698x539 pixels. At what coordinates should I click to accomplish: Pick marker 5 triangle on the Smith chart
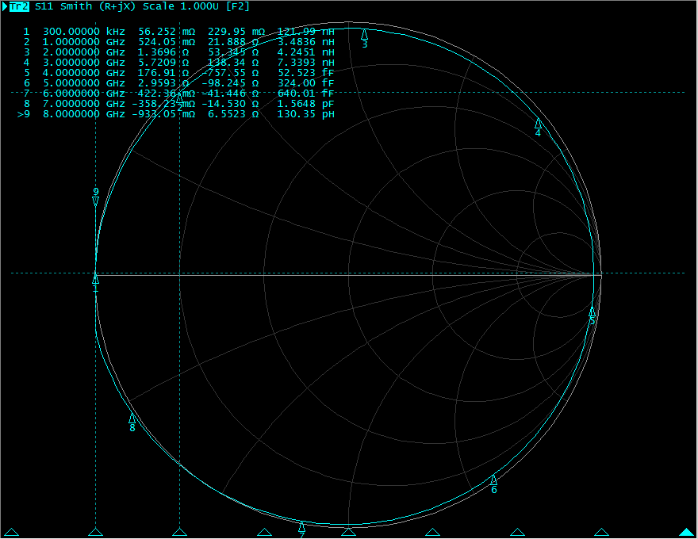[x=592, y=312]
